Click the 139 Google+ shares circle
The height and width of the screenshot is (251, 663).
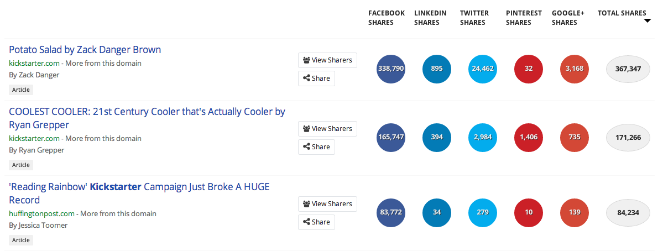[x=574, y=212]
